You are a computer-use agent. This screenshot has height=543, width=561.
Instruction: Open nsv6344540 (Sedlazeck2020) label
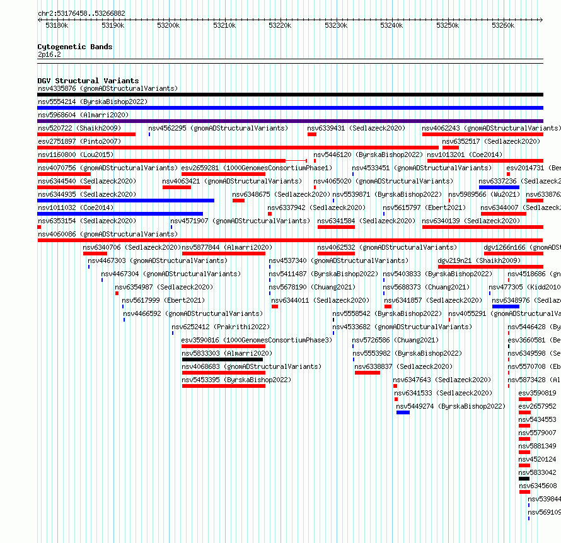87,181
